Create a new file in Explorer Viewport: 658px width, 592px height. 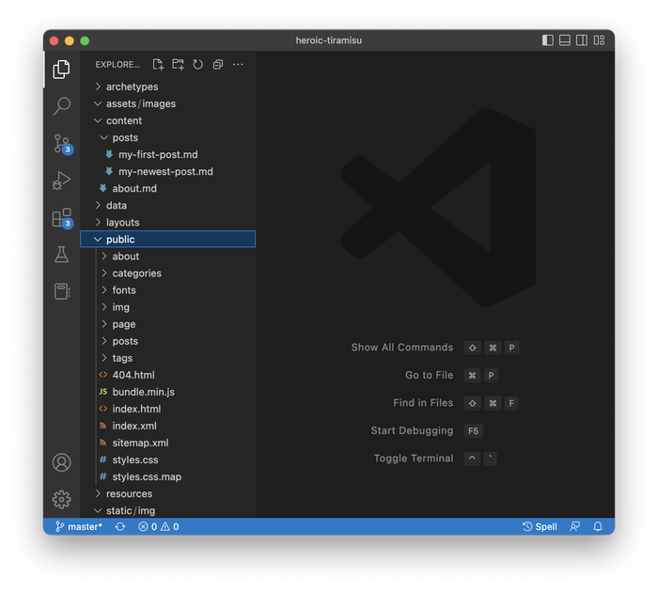[x=158, y=65]
